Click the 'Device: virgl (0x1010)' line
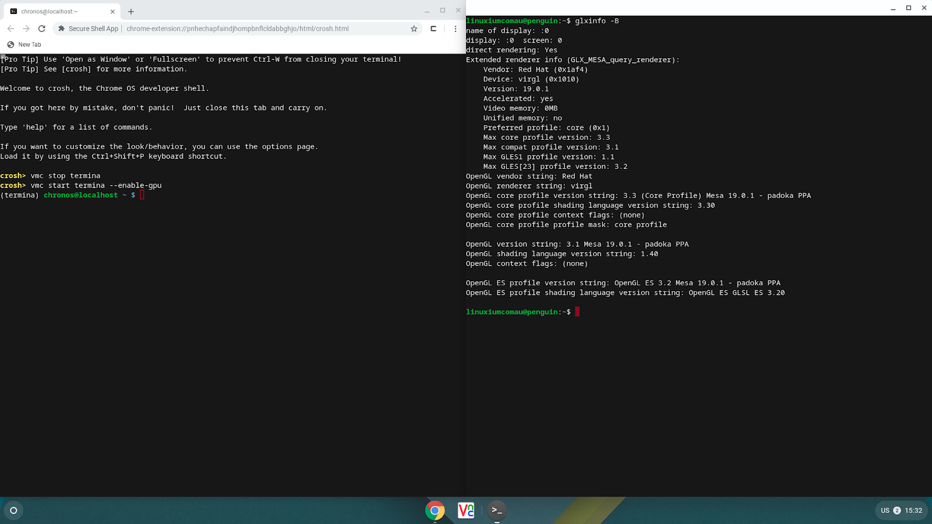 coord(531,79)
